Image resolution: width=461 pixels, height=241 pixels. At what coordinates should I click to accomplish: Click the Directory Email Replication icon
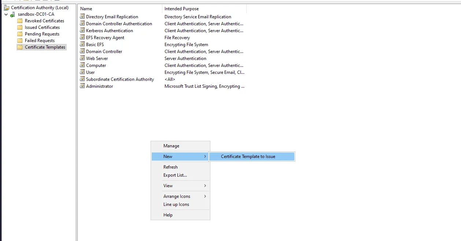pyautogui.click(x=82, y=17)
